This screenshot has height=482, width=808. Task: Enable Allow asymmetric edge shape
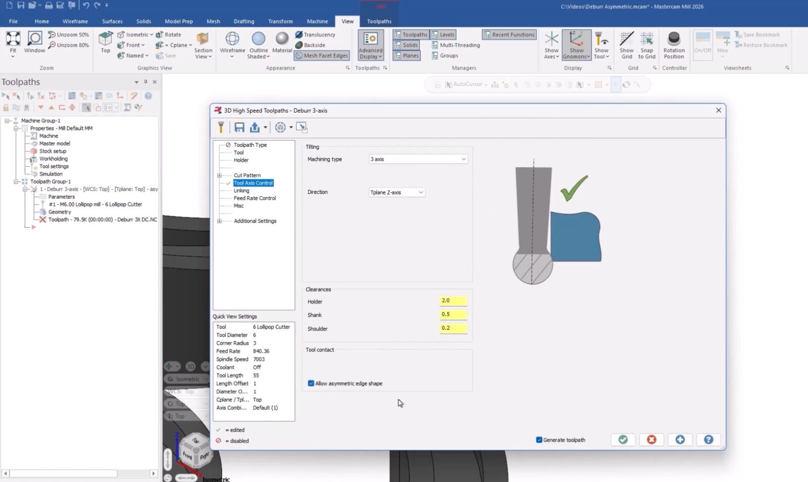(x=311, y=383)
